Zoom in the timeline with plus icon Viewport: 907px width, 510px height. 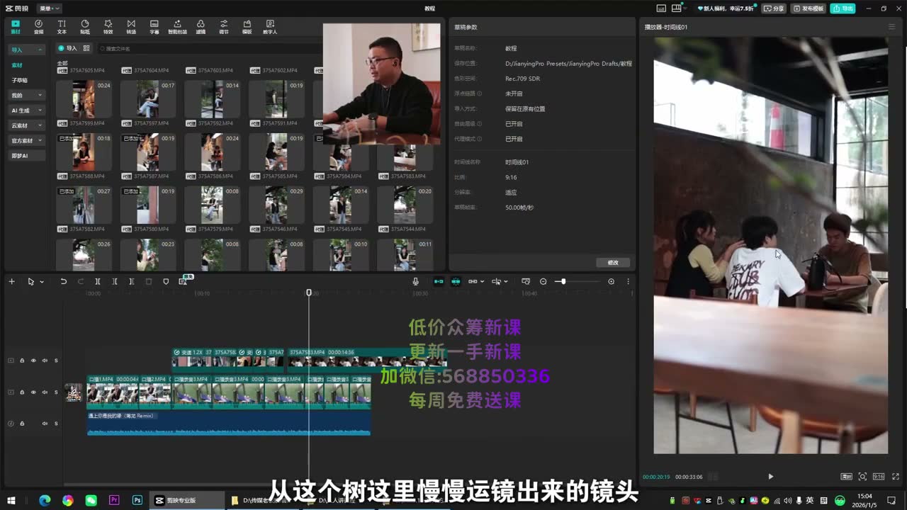click(x=612, y=281)
